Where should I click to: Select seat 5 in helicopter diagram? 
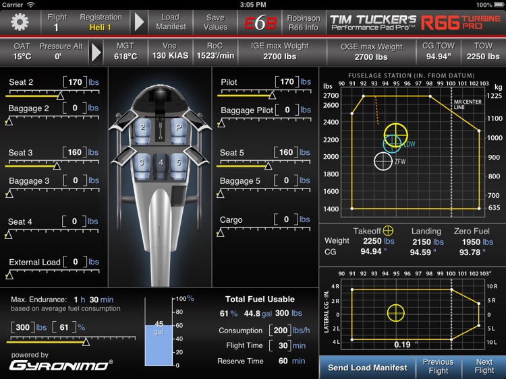[x=178, y=165]
